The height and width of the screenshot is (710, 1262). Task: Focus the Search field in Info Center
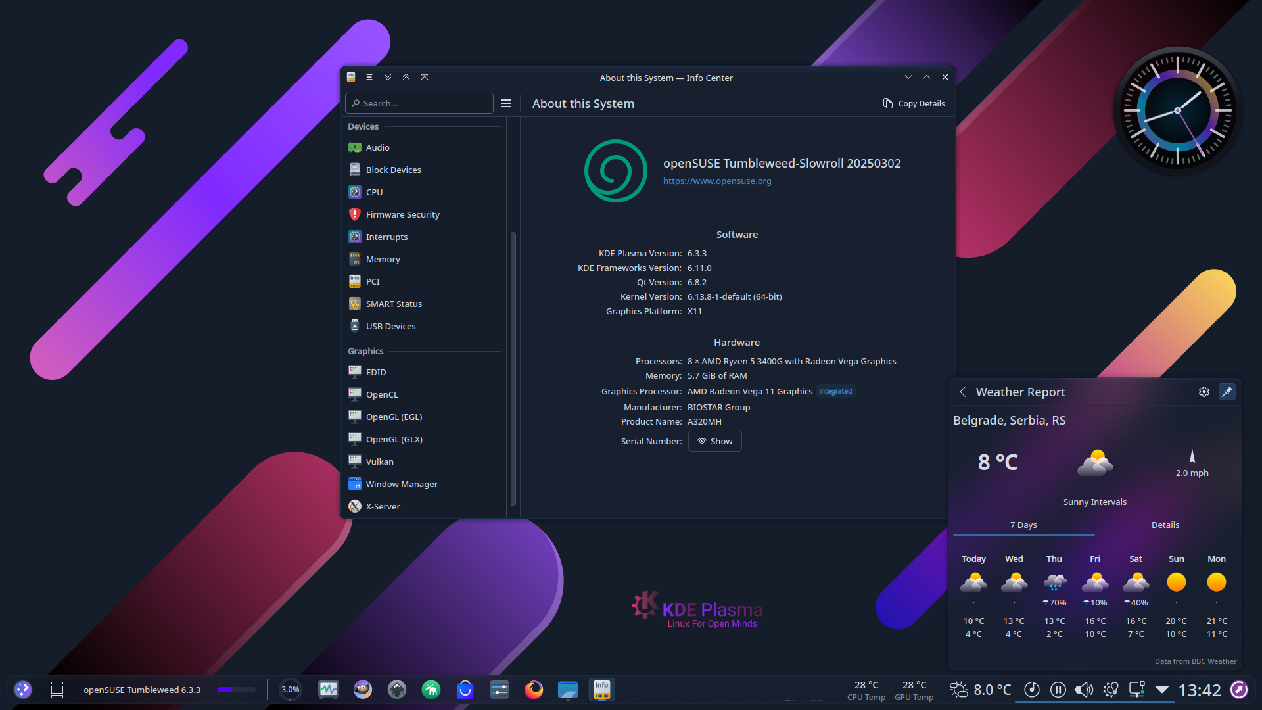tap(419, 103)
